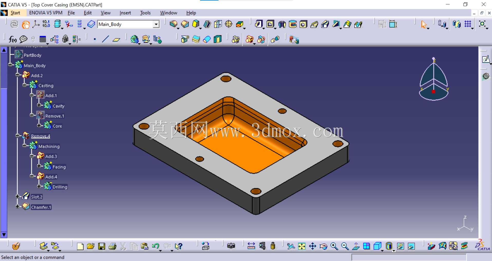Image resolution: width=492 pixels, height=261 pixels.
Task: Click the Comment speech-bubble icon
Action: pyautogui.click(x=23, y=39)
